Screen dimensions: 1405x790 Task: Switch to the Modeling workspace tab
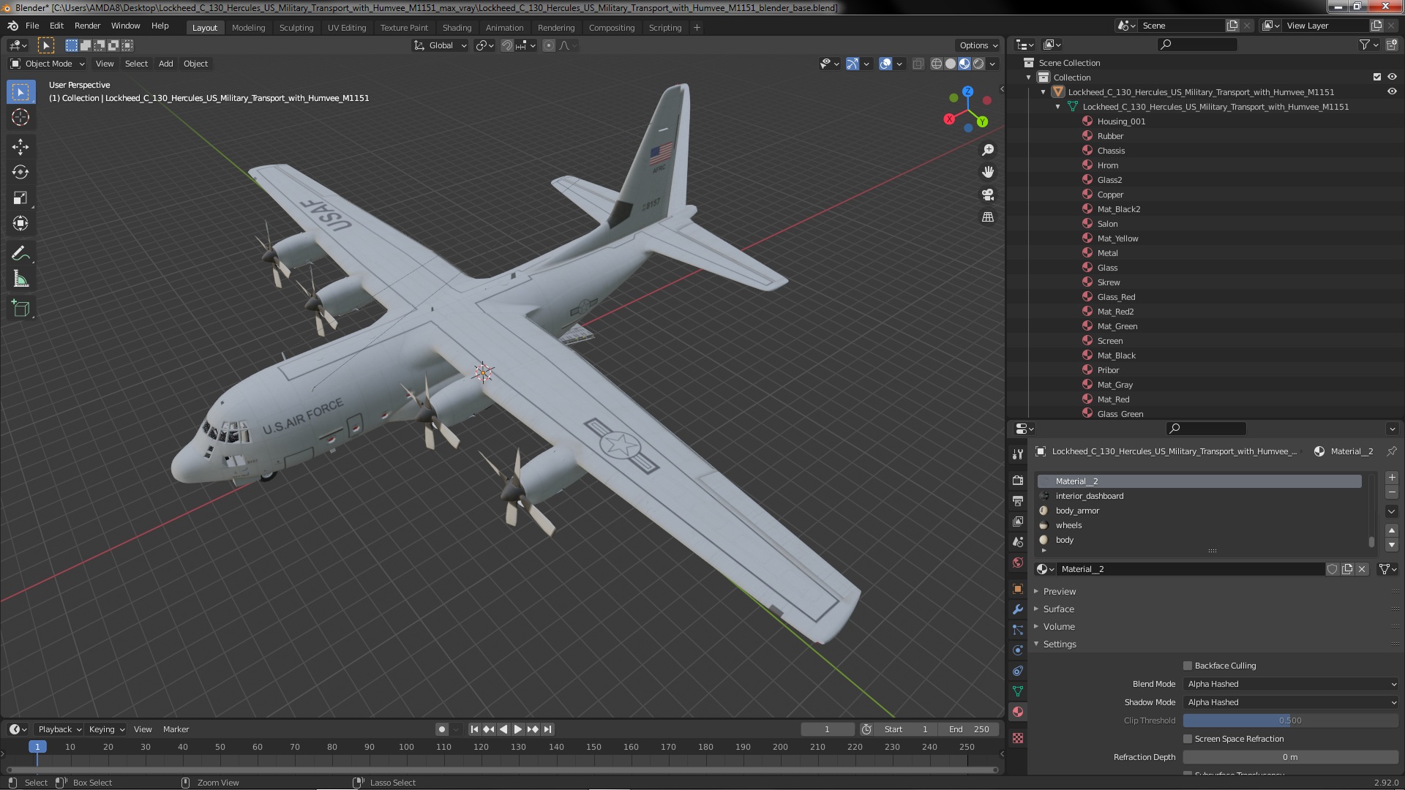tap(248, 28)
